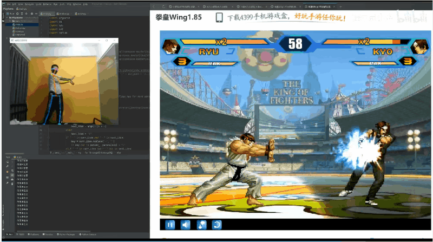Click the vertical Favorites tool window tab

(x=3, y=225)
